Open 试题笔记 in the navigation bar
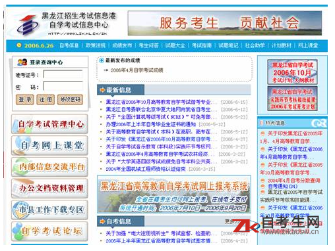 (228, 45)
